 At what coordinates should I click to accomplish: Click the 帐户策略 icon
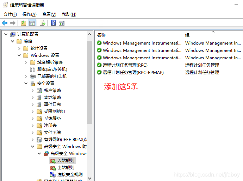pyautogui.click(x=39, y=90)
